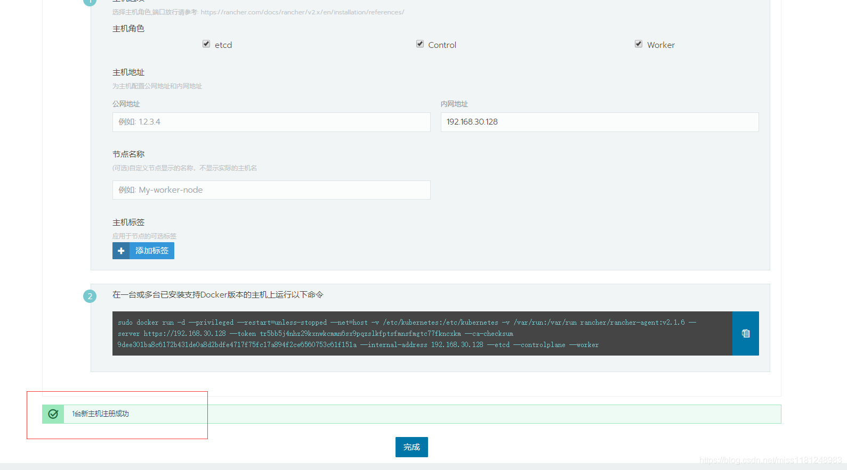Click the Worker label text
This screenshot has height=470, width=847.
(661, 45)
